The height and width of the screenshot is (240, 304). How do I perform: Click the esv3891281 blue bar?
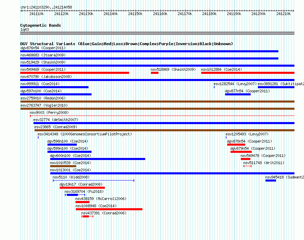pos(276,87)
